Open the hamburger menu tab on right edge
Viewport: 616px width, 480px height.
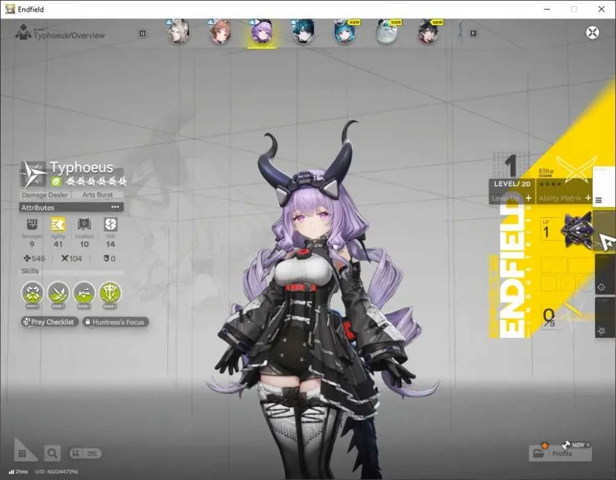point(599,200)
